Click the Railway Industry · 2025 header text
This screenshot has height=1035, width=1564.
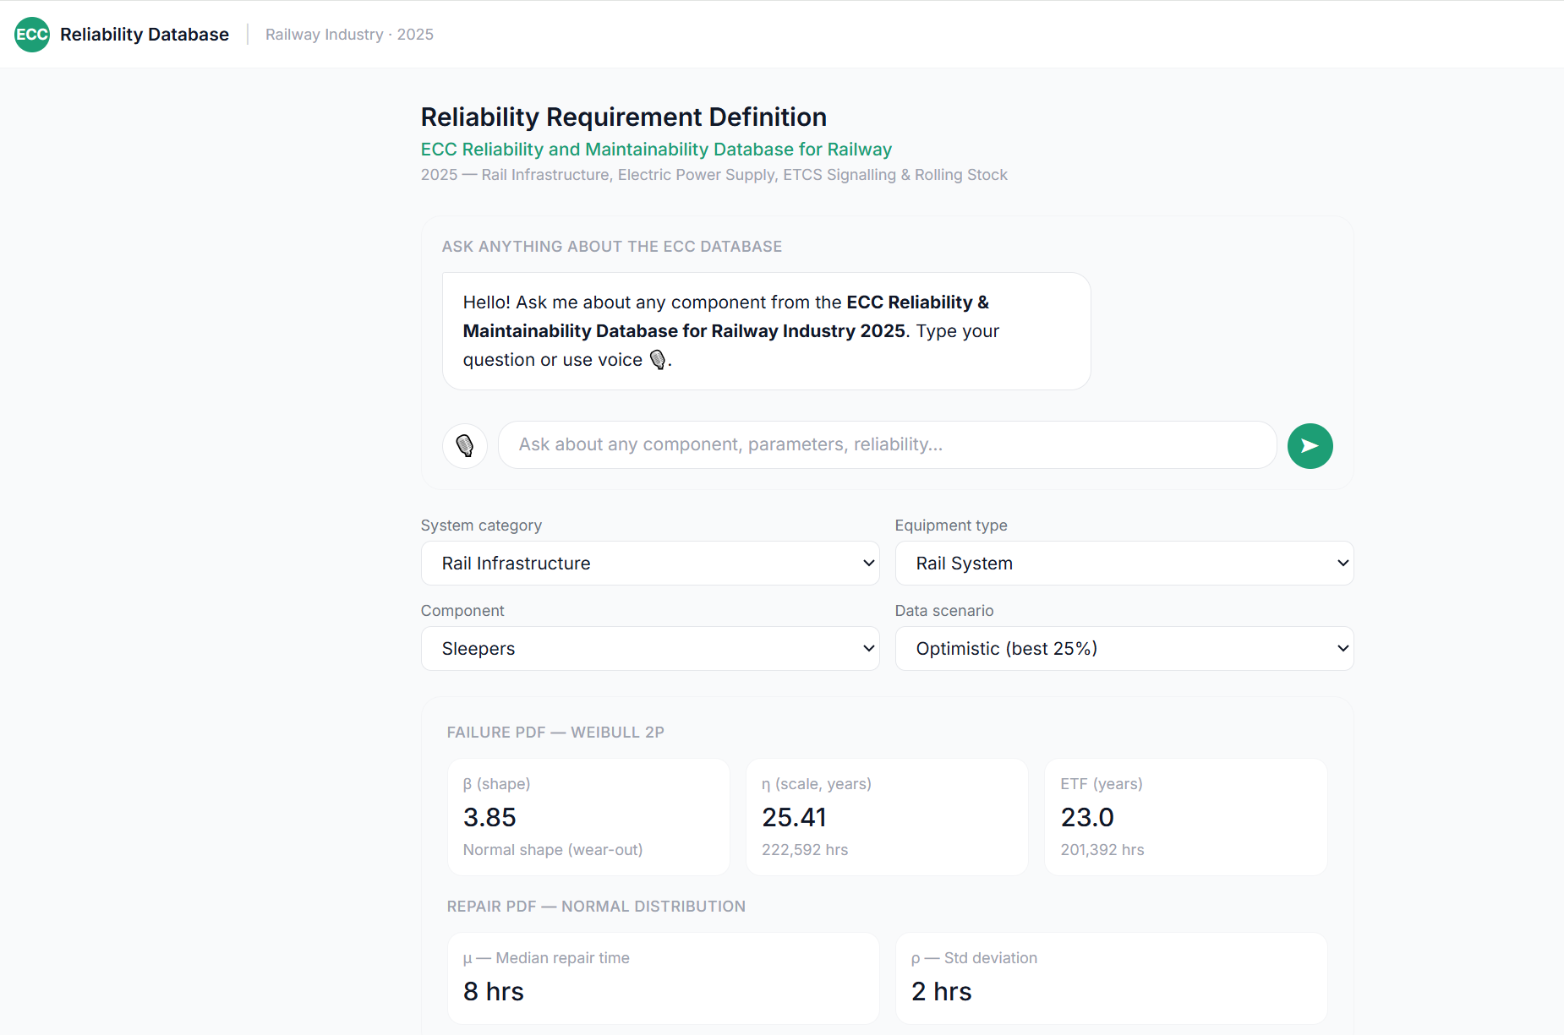click(349, 35)
